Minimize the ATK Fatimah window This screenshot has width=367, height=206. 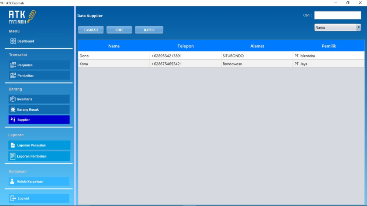pyautogui.click(x=336, y=3)
